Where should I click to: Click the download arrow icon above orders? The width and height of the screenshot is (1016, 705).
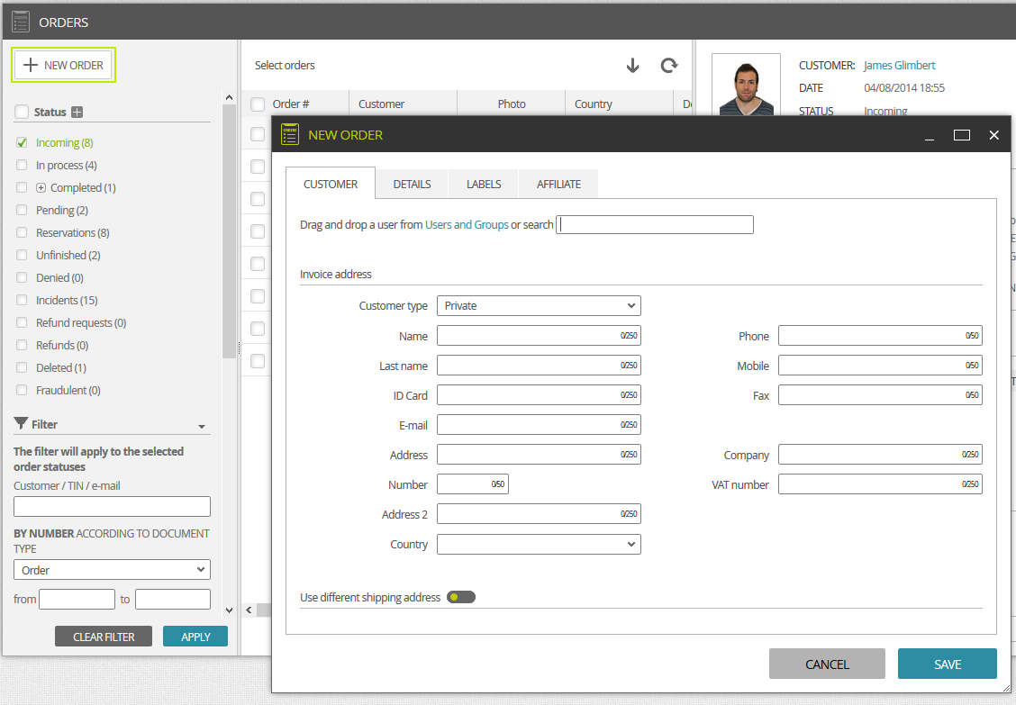[632, 66]
